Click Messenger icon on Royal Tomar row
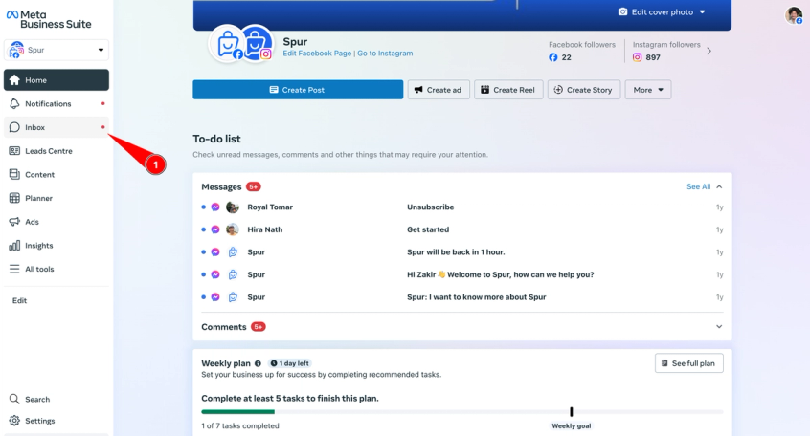 (215, 207)
